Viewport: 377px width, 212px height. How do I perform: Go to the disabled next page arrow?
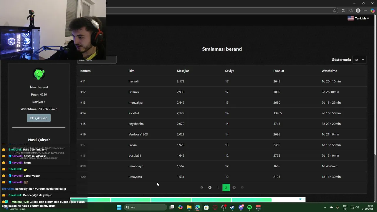pyautogui.click(x=234, y=188)
